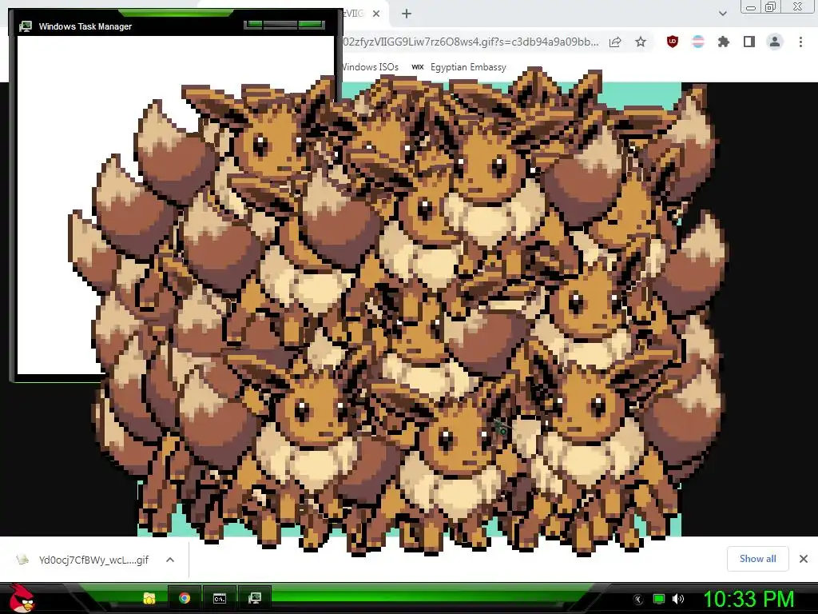Bookmark this page with the star icon
Screen dimensions: 818x614
click(641, 42)
